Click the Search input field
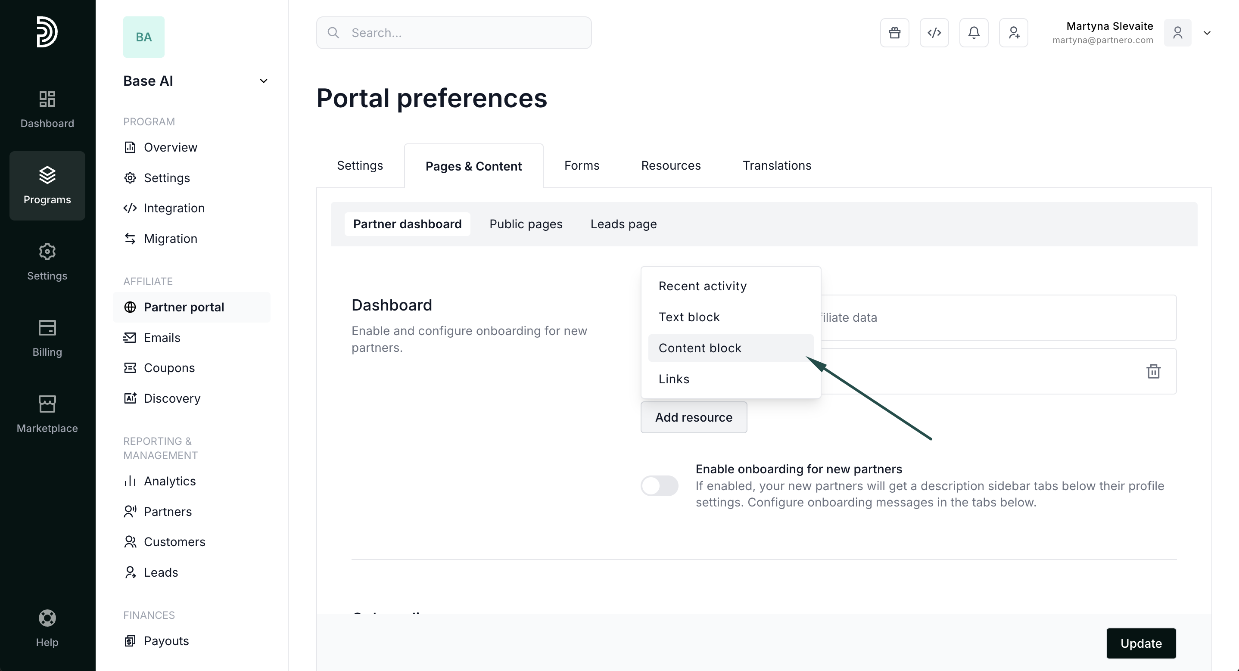1239x671 pixels. click(454, 33)
